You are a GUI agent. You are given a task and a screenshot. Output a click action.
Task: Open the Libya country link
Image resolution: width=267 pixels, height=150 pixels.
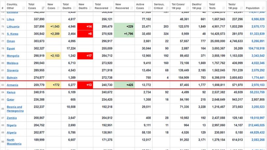tap(11, 19)
